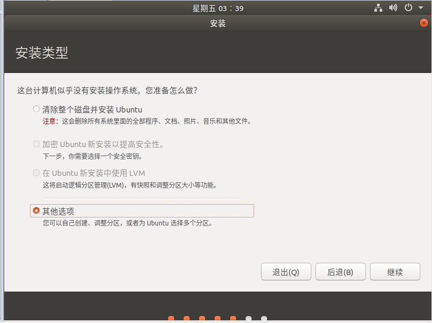Close the 安装 window with the orange X
432x323 pixels.
[x=424, y=23]
